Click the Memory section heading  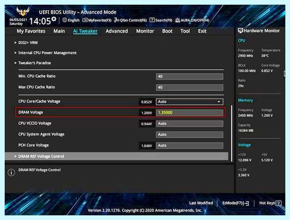click(245, 100)
